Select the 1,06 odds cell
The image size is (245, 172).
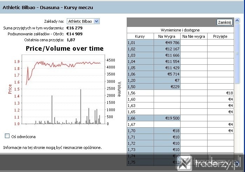pos(140,74)
